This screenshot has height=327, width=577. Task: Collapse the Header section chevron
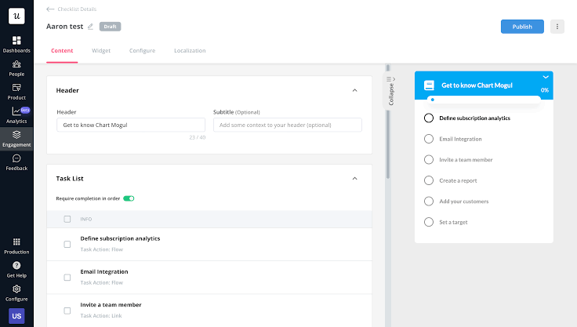[354, 91]
